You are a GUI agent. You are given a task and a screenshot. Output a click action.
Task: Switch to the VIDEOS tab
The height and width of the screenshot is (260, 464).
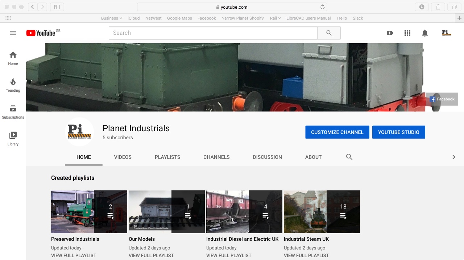[x=123, y=157]
